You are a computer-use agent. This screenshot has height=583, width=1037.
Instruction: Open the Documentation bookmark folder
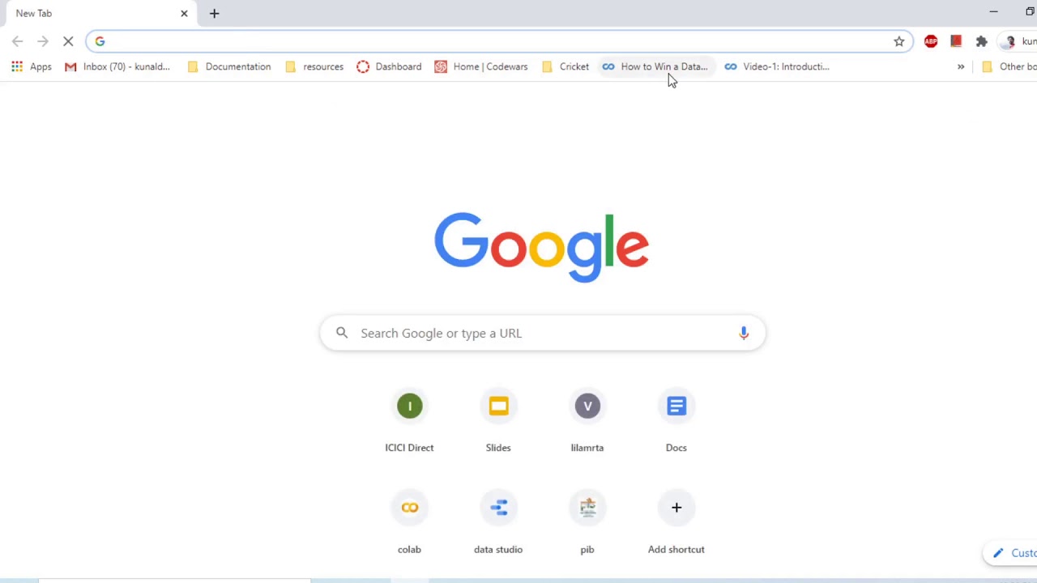[x=229, y=66]
